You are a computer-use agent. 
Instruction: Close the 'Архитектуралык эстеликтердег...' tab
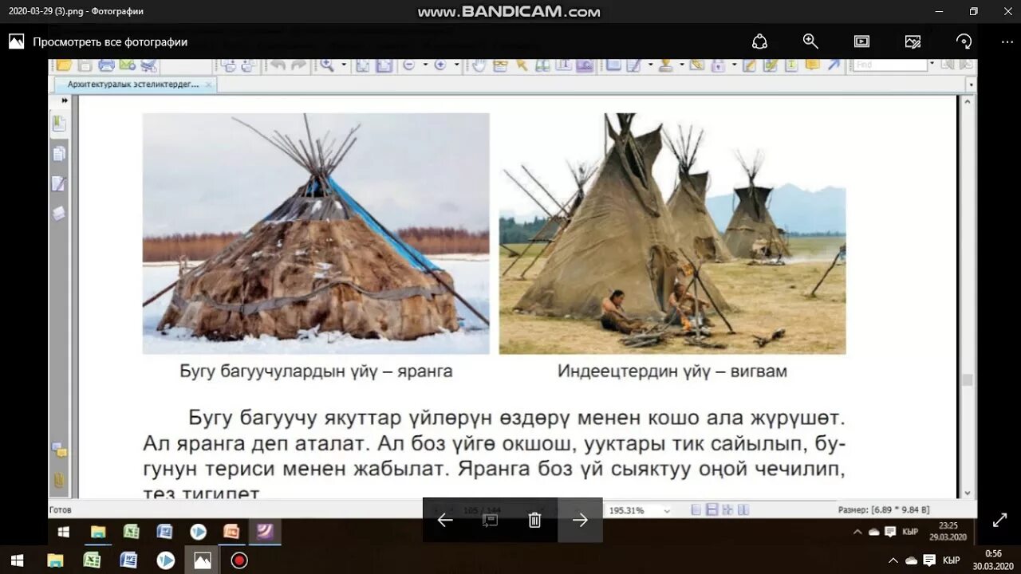coord(208,85)
